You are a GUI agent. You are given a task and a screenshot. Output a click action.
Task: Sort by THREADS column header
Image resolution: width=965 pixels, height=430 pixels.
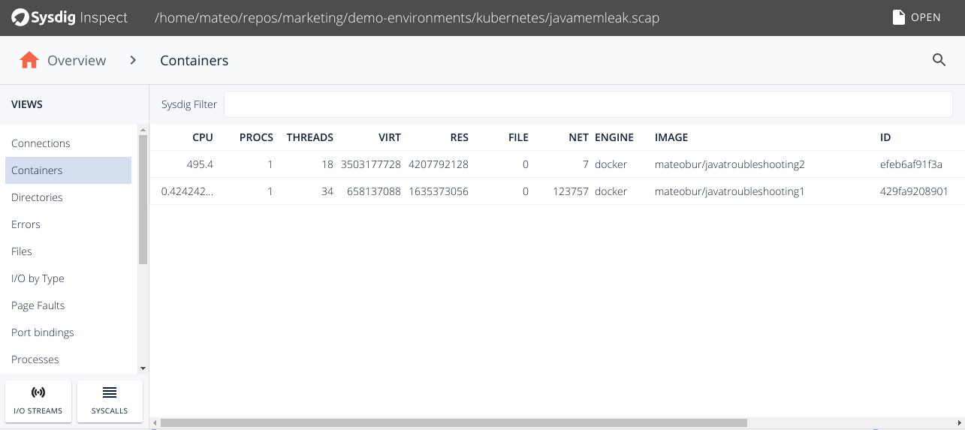tap(310, 137)
